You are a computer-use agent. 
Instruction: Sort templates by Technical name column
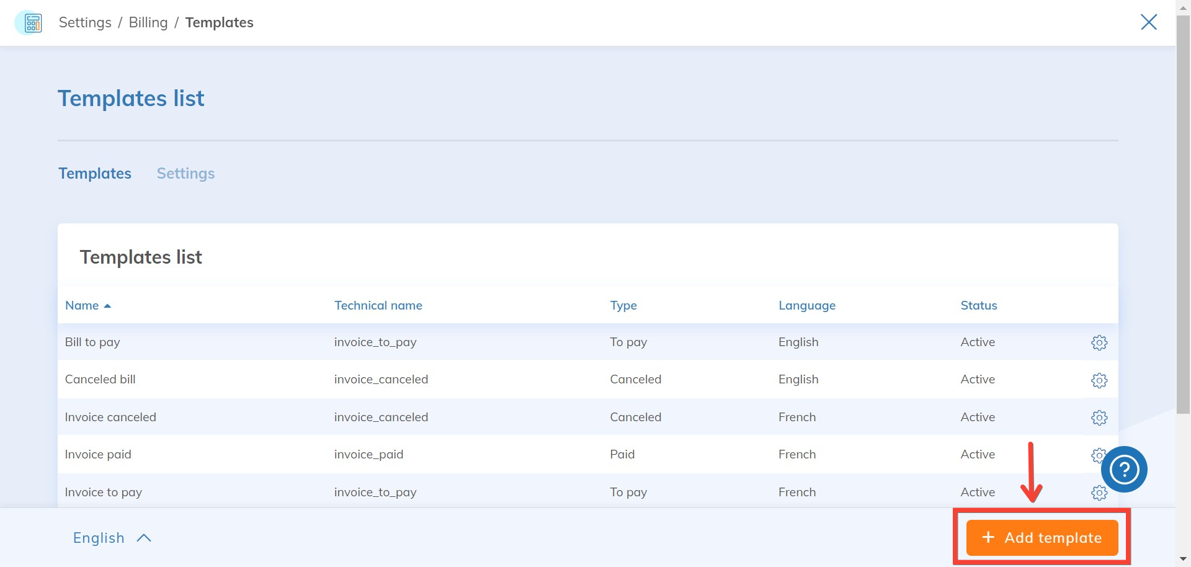tap(378, 305)
